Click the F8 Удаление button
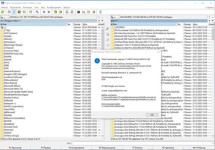215x150 pixels. click(x=168, y=148)
